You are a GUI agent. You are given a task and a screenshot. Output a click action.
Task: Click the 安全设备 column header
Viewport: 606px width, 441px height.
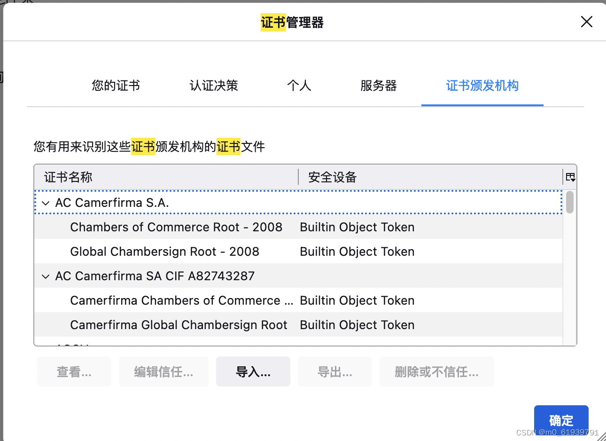pos(331,177)
